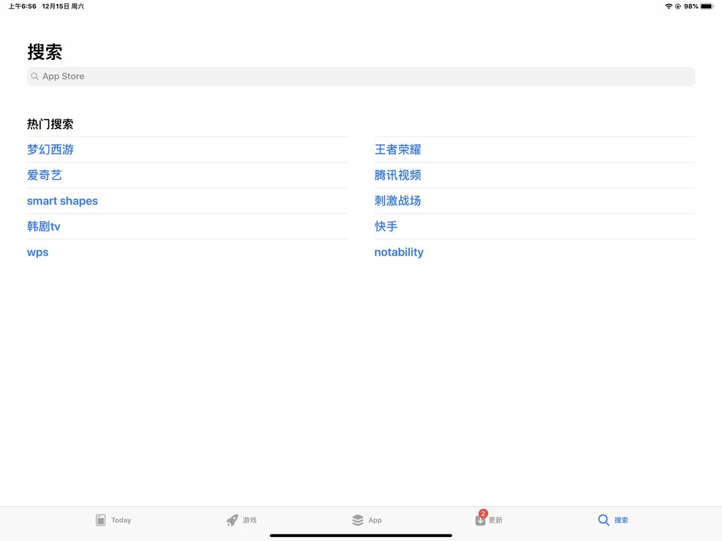Image resolution: width=722 pixels, height=541 pixels.
Task: Open the 更新 updates tab
Action: click(x=489, y=520)
